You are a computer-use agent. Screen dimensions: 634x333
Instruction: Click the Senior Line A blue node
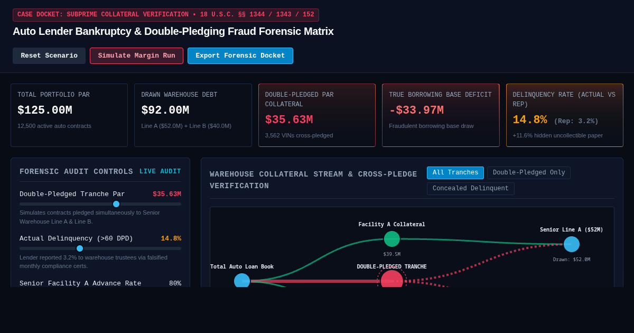(572, 244)
